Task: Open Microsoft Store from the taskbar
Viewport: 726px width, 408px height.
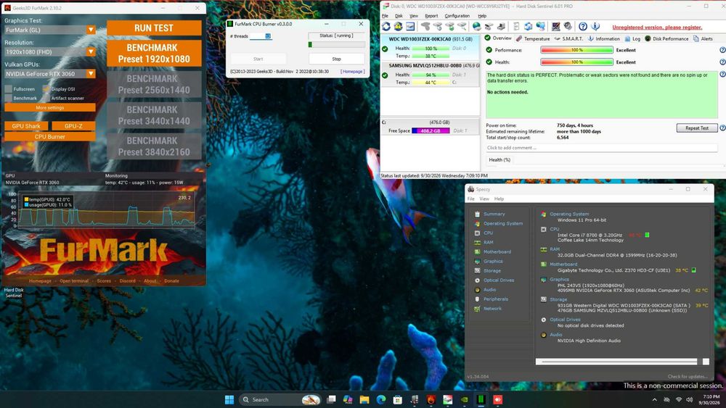Action: pyautogui.click(x=398, y=400)
